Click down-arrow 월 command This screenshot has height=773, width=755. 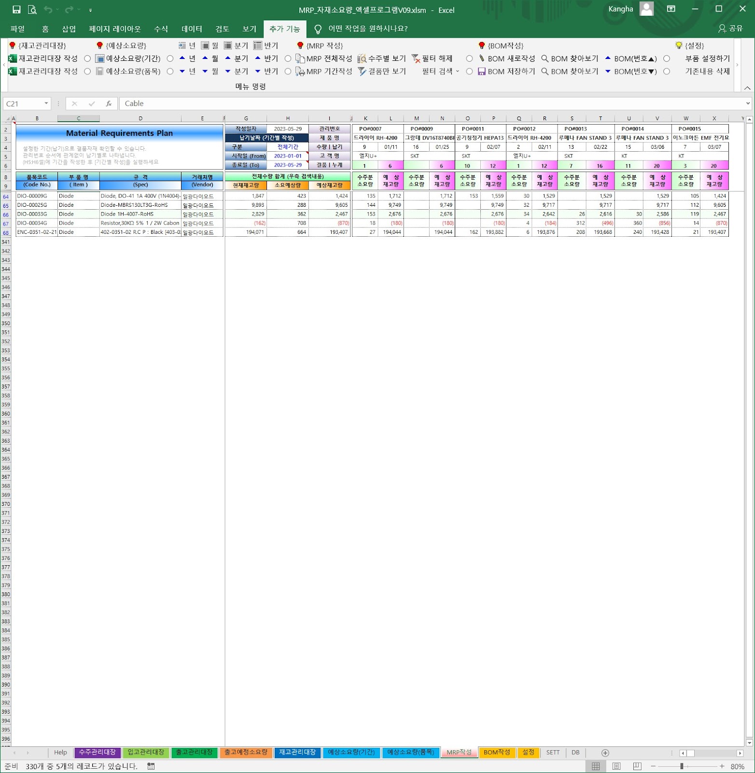pos(210,72)
